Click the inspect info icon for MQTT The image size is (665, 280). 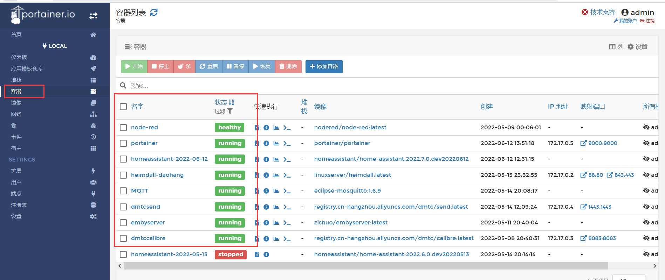click(266, 191)
